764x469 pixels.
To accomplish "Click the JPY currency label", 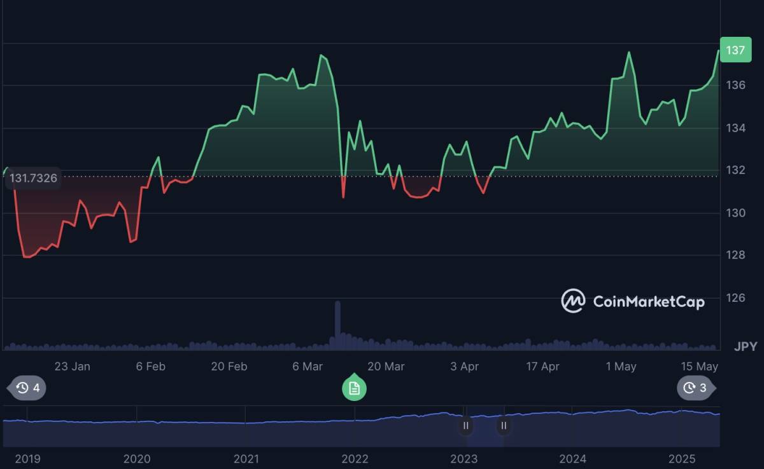I will [x=746, y=346].
